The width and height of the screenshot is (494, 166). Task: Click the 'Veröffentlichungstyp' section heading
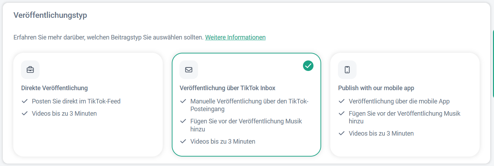[50, 15]
